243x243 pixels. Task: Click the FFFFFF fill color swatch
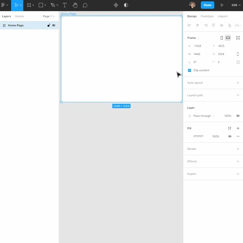(x=190, y=136)
